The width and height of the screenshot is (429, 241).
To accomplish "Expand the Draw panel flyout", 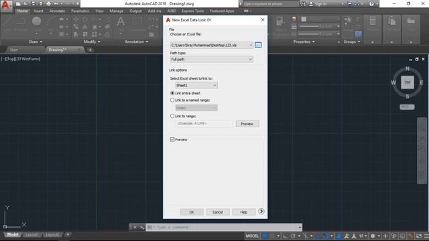I will pyautogui.click(x=36, y=42).
